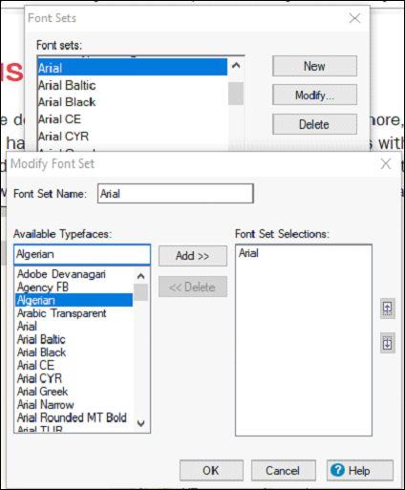Viewport: 405px width, 490px height.
Task: Close the Font Sets dialog
Action: pos(354,18)
